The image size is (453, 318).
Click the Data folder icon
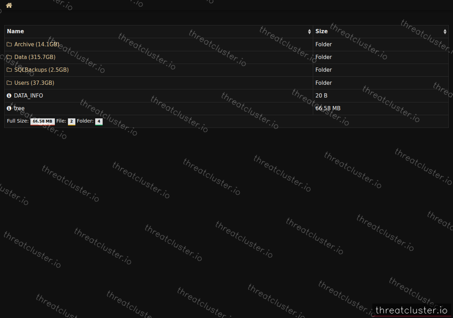click(9, 57)
